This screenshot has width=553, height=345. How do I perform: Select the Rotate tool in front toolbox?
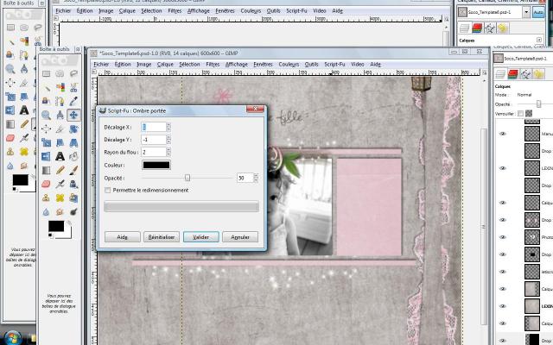click(73, 129)
